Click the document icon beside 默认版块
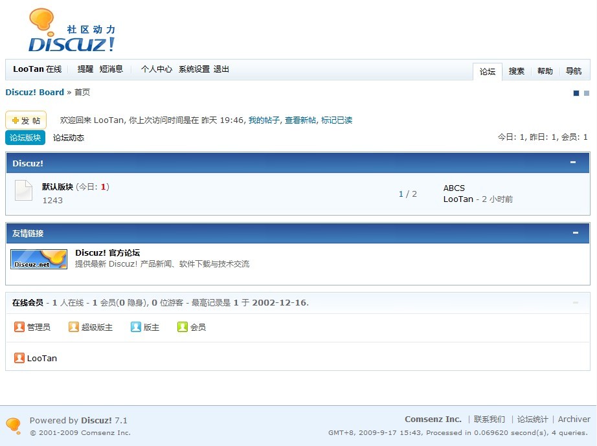The width and height of the screenshot is (597, 446). point(23,190)
